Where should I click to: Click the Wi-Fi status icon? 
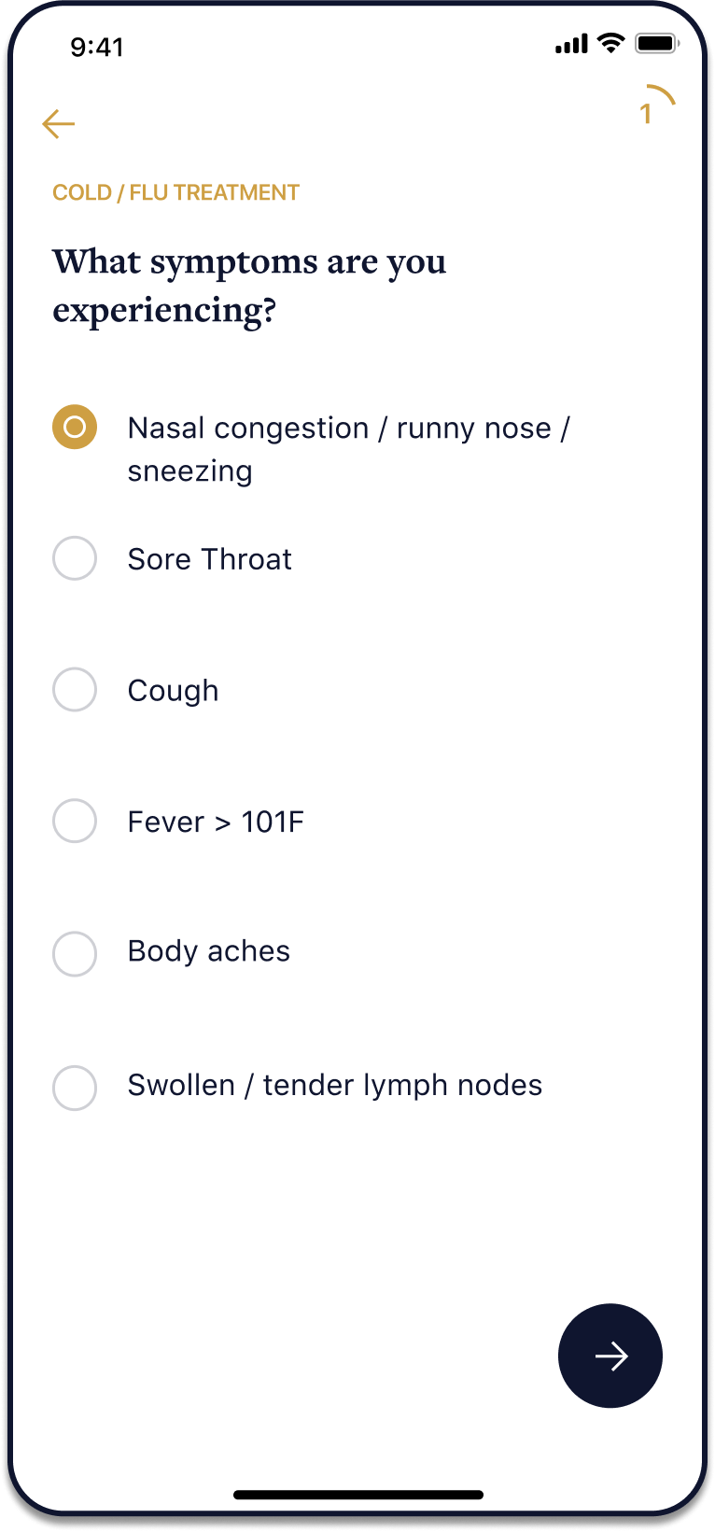pos(611,43)
